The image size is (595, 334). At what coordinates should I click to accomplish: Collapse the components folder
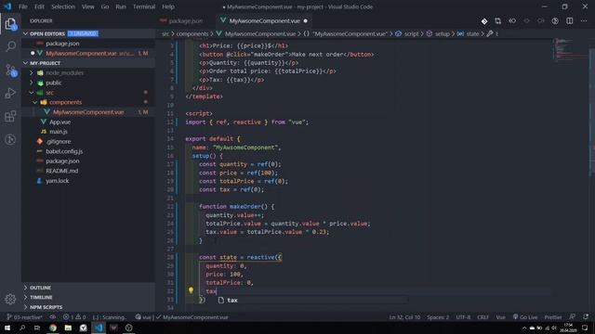(x=65, y=102)
